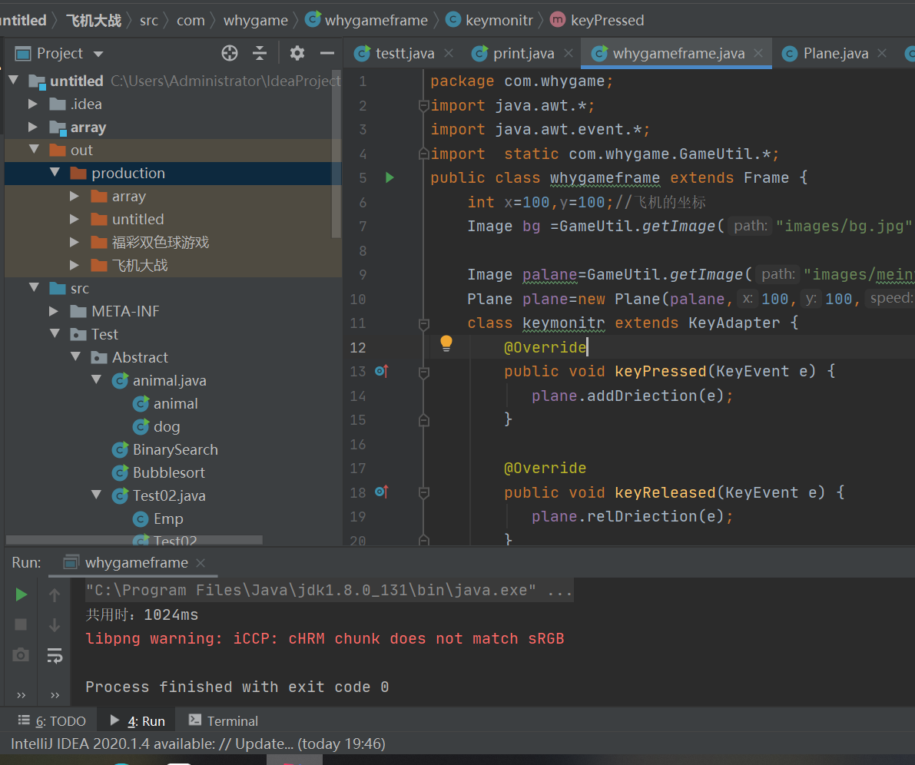Click 飞机大战 in the breadcrumb bar

point(94,21)
